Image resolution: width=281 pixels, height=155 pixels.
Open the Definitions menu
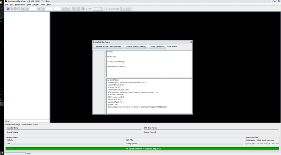(x=20, y=5)
